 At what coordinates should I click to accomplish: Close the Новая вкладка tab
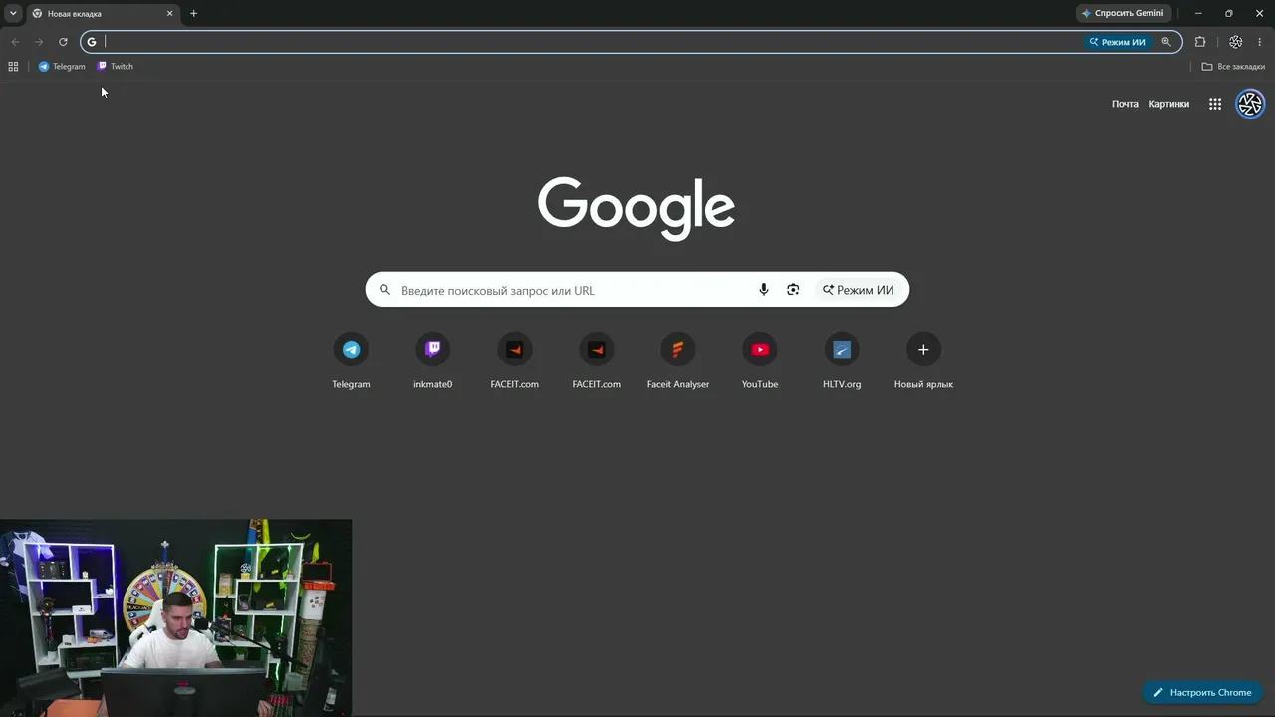click(169, 14)
